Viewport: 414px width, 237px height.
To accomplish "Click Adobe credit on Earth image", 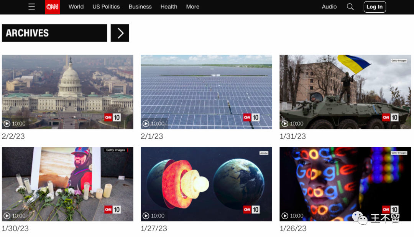I will click(x=264, y=153).
